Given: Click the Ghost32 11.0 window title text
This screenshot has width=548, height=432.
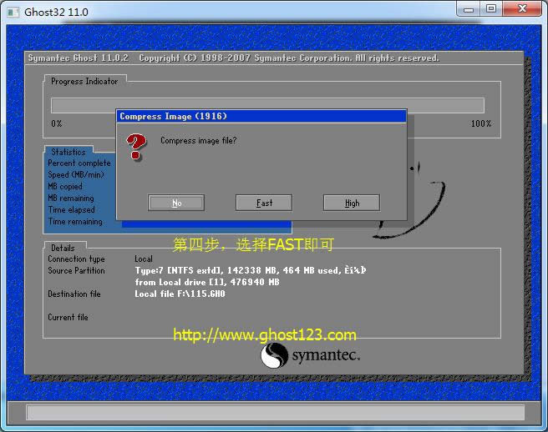Looking at the screenshot, I should 56,13.
